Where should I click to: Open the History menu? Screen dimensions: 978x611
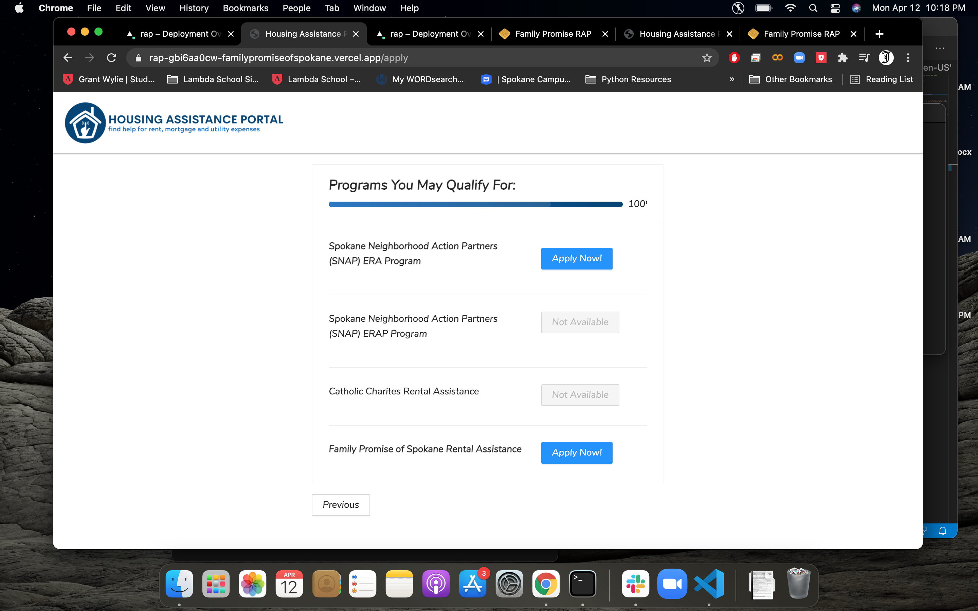[x=194, y=8]
